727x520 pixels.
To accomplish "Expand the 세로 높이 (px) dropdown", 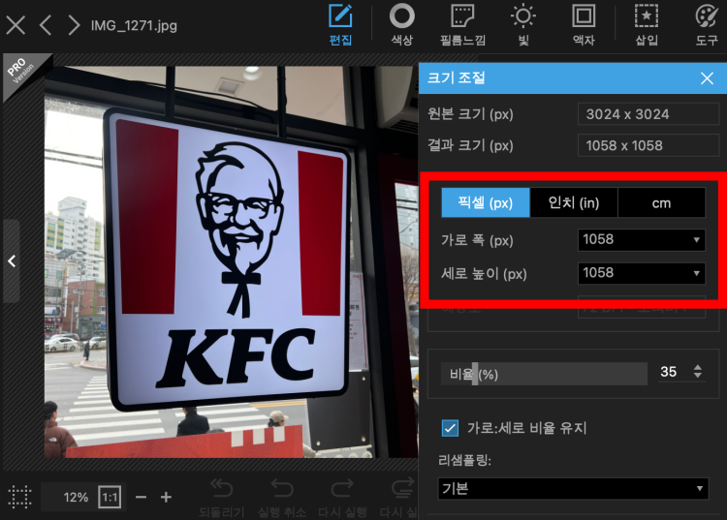I will 642,273.
